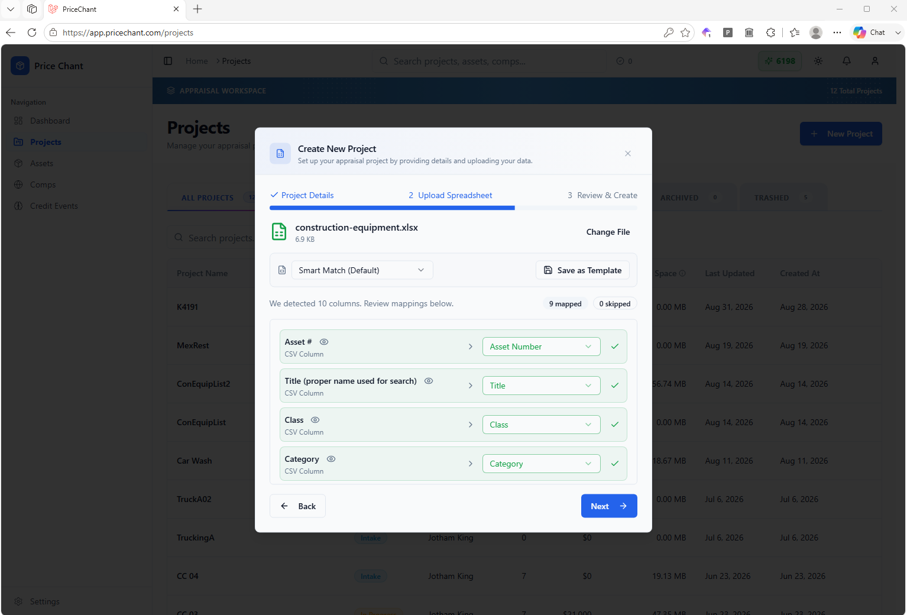Click Change File
The height and width of the screenshot is (615, 907).
coord(608,232)
